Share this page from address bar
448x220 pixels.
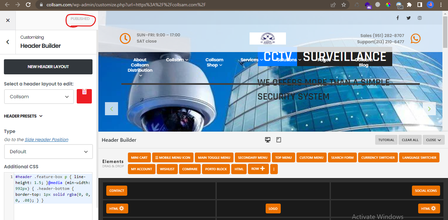click(333, 5)
